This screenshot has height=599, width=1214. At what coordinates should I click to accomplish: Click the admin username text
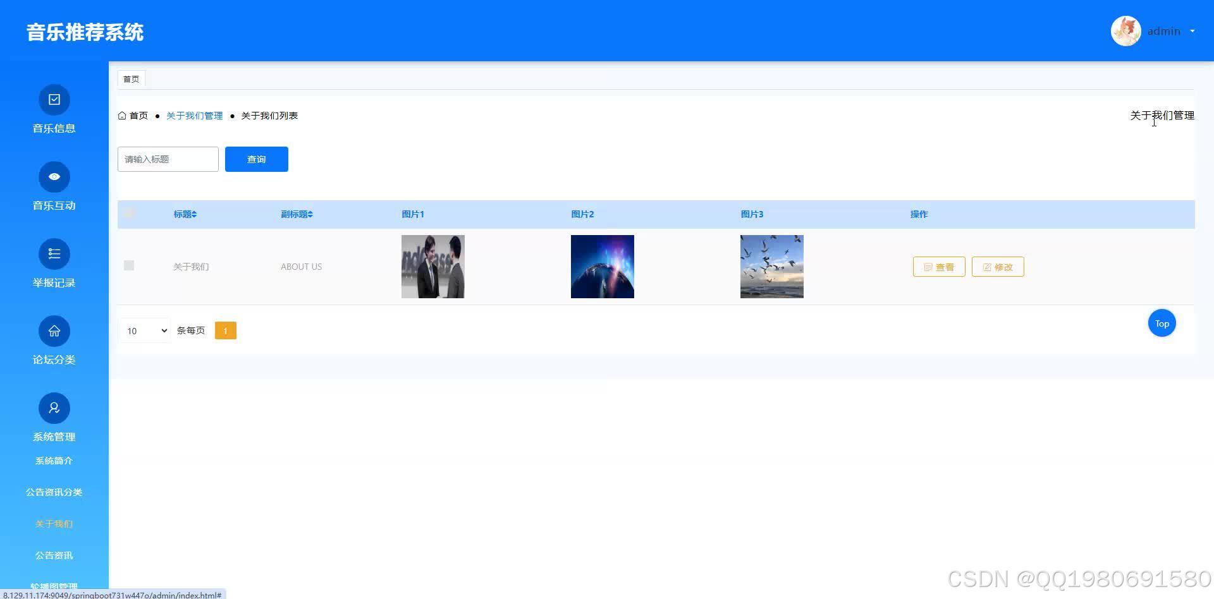tap(1164, 31)
